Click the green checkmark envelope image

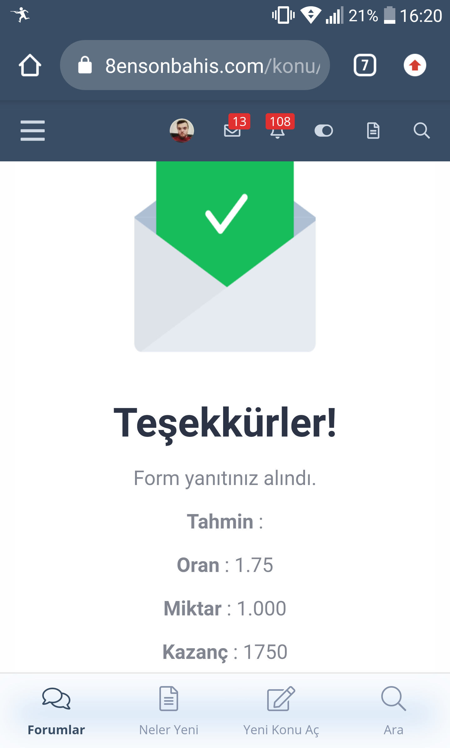[x=225, y=256]
